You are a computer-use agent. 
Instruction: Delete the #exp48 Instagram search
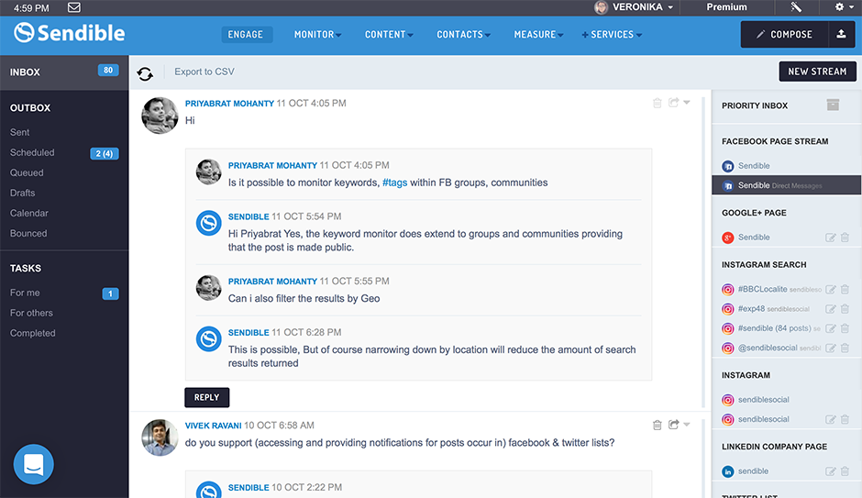(x=845, y=309)
